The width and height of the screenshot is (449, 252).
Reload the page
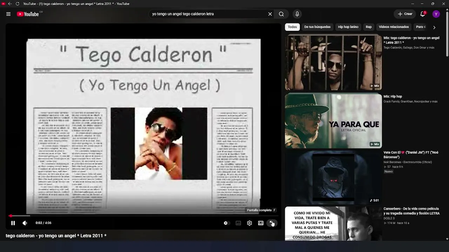click(17, 4)
